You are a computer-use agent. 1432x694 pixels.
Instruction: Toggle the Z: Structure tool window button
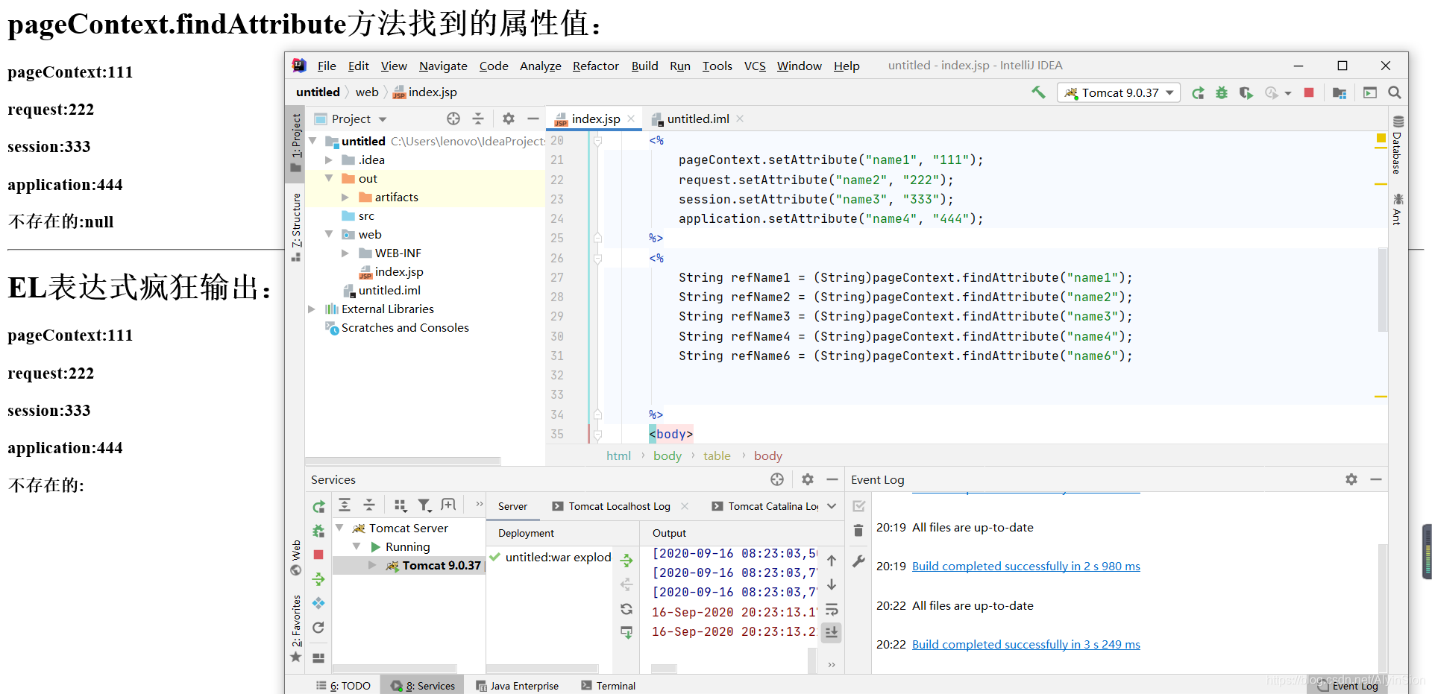(296, 227)
